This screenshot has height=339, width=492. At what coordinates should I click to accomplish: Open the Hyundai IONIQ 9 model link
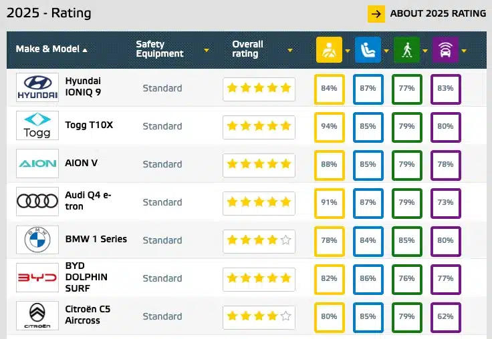[x=83, y=87]
